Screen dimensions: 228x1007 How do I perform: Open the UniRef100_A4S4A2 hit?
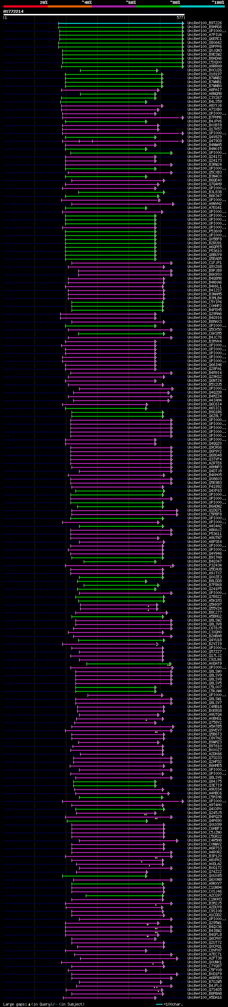click(x=204, y=526)
